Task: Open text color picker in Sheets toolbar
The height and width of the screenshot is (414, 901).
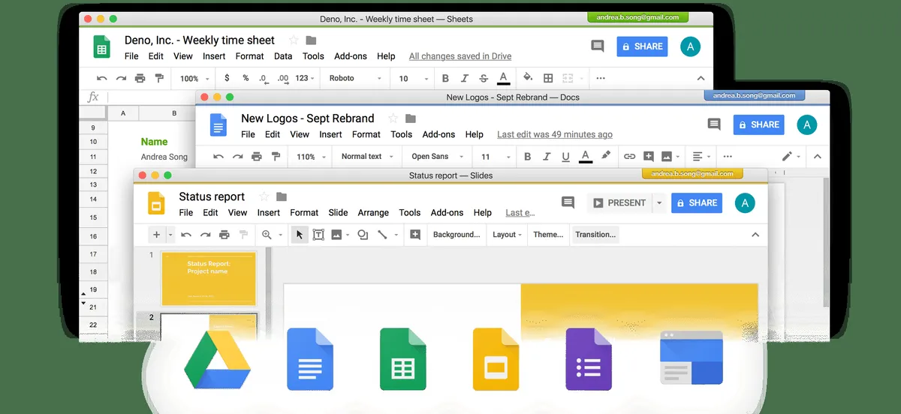Action: (503, 78)
